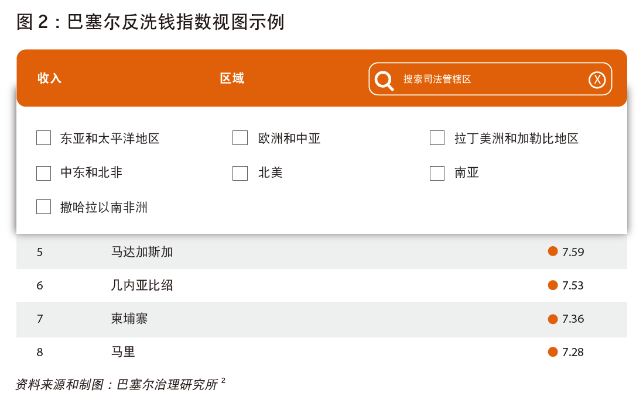The width and height of the screenshot is (643, 407).
Task: Collapse the 区域 filter dropdown
Action: [x=232, y=78]
